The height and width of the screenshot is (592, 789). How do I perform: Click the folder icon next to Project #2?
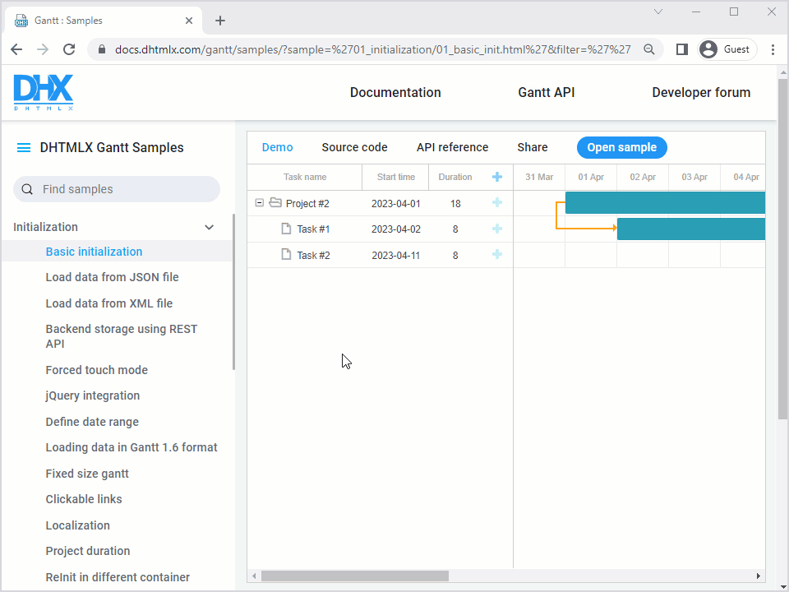[274, 203]
